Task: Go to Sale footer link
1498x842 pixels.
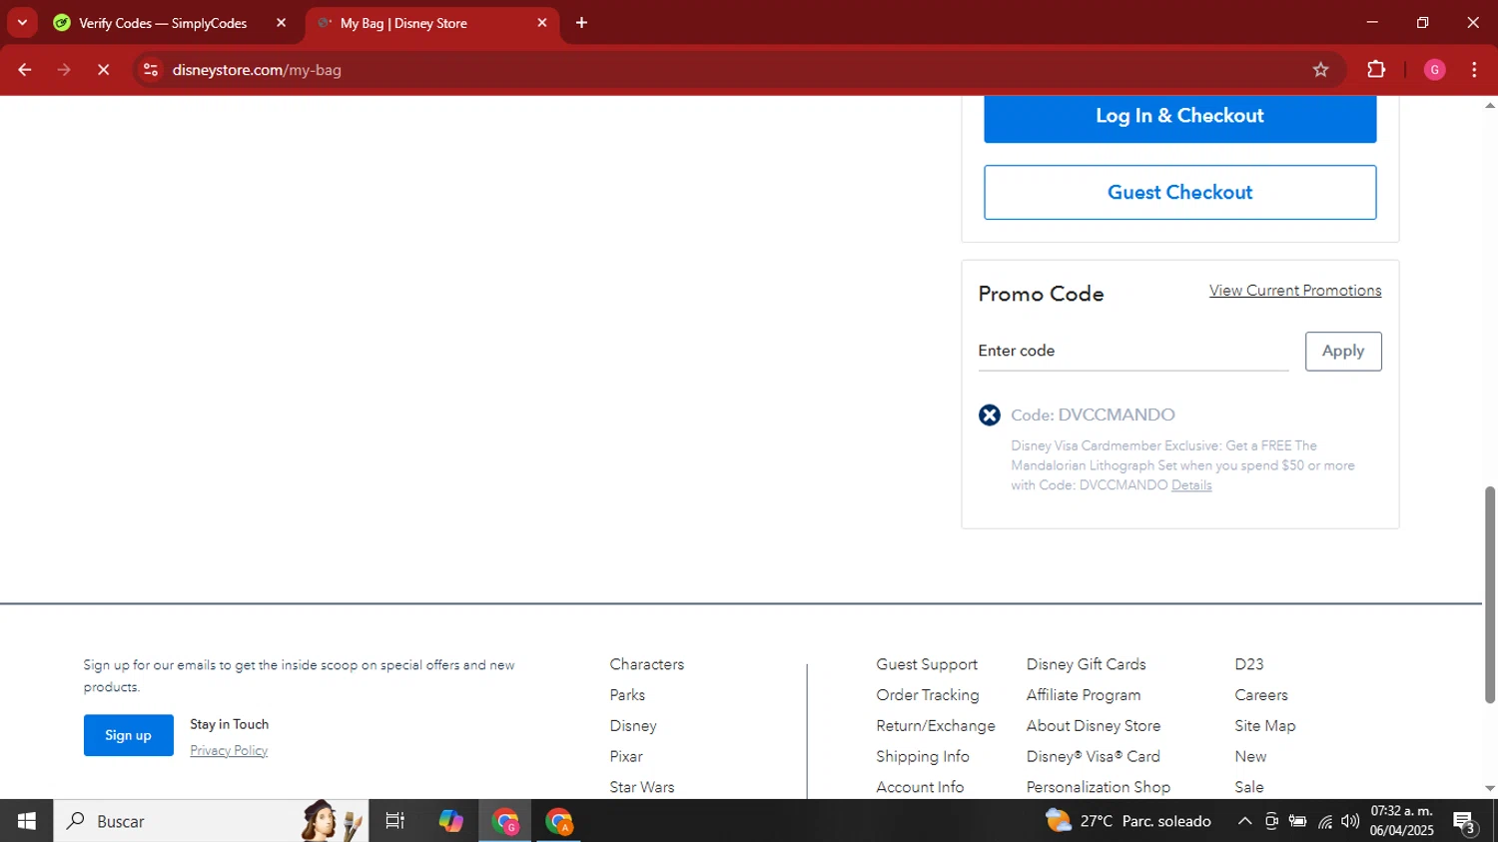Action: coord(1249,787)
